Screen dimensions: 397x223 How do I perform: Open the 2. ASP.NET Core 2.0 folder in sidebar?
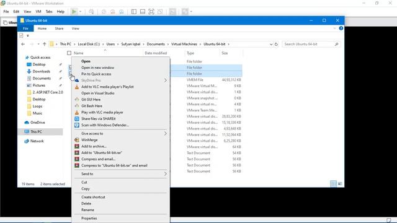(48, 92)
